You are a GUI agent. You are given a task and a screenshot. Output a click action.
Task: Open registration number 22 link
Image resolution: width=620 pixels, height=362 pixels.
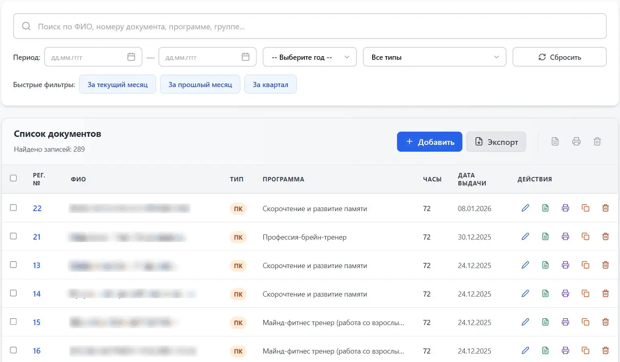coord(37,208)
